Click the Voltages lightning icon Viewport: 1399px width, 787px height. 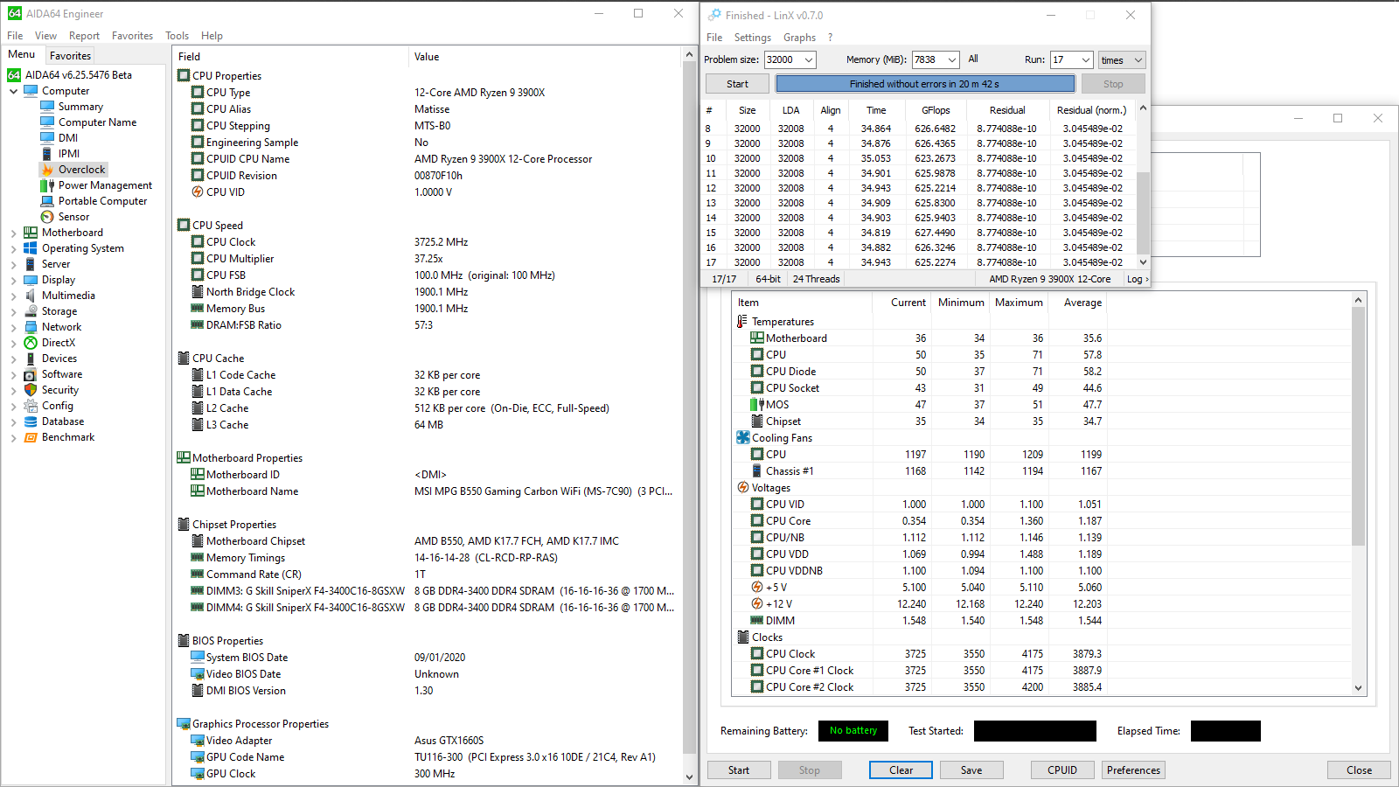743,488
